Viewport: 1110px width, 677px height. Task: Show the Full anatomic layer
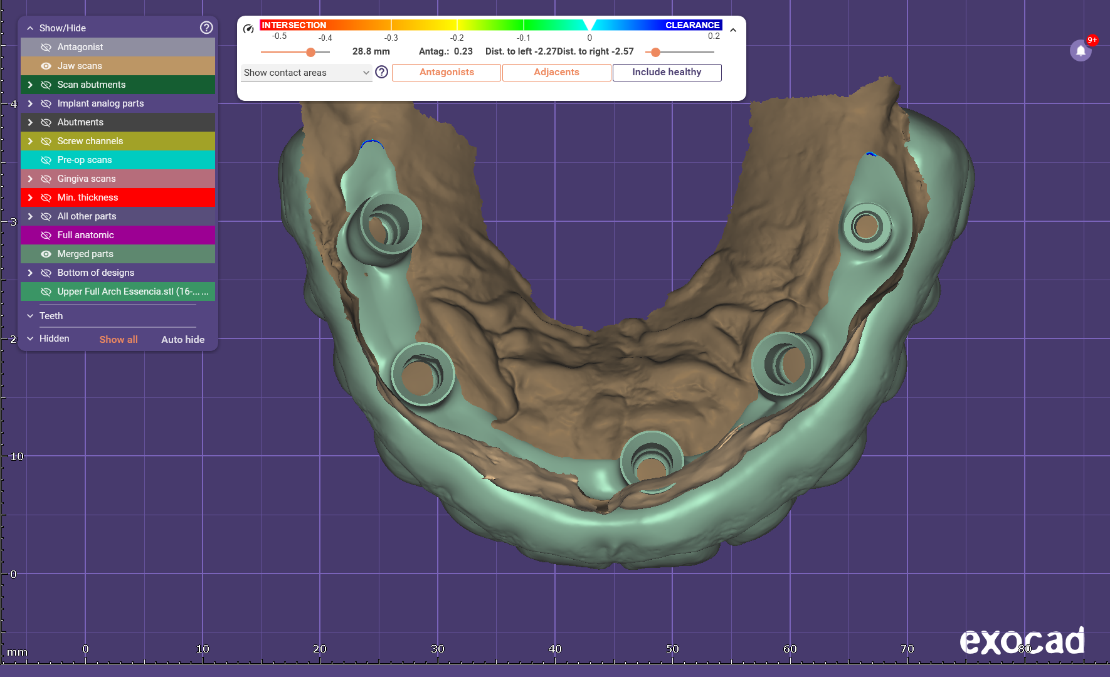point(46,235)
